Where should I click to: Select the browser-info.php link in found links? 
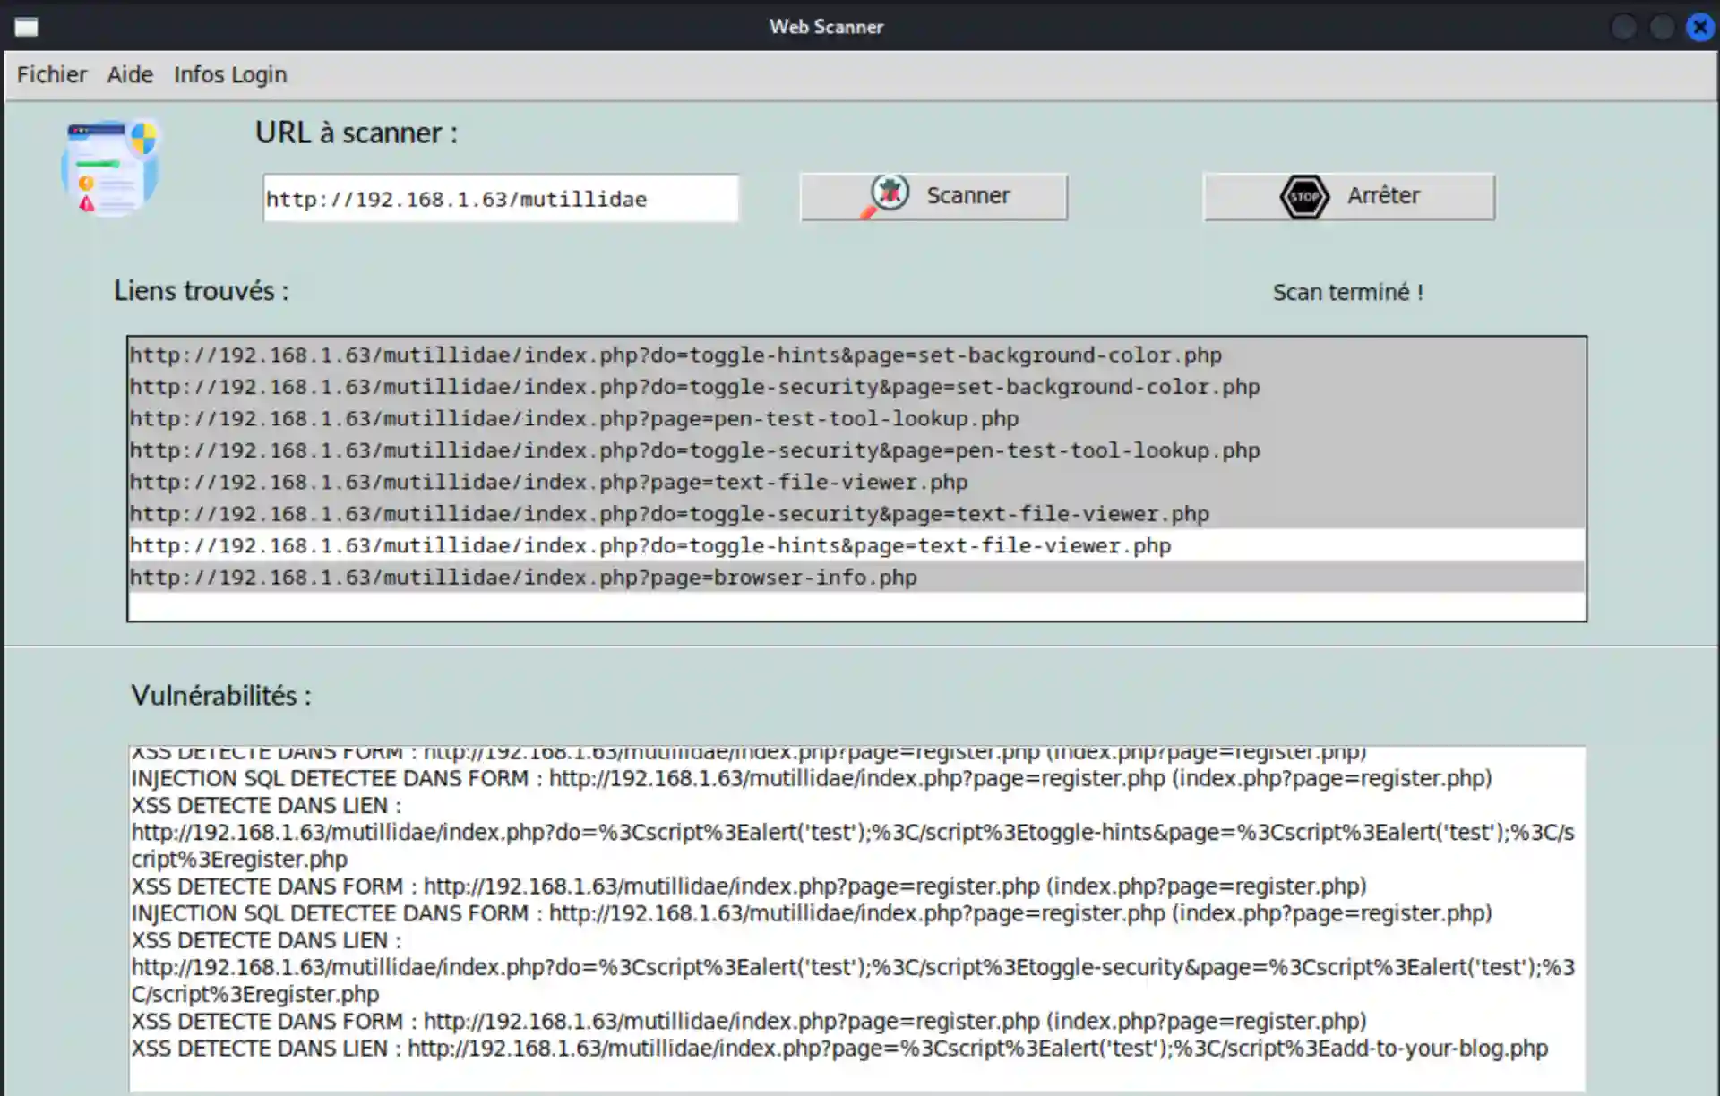coord(523,578)
